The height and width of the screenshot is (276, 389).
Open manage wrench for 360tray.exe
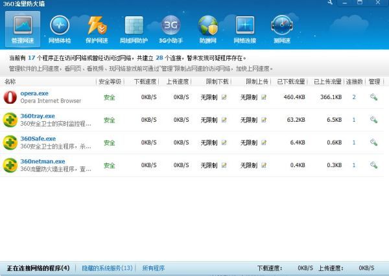click(373, 120)
